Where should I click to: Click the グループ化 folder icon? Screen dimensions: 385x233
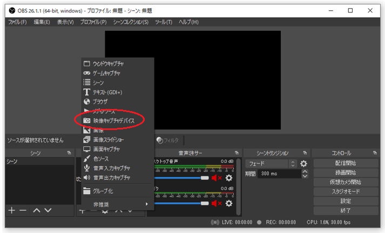[x=87, y=191]
